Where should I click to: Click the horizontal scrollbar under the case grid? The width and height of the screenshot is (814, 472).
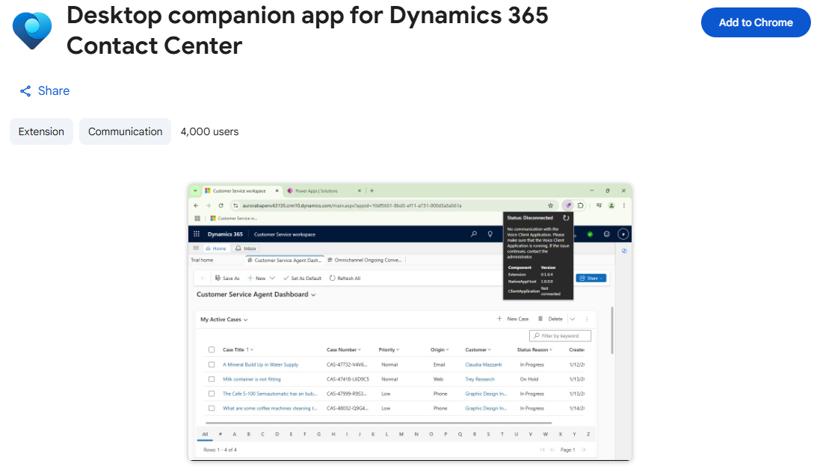pyautogui.click(x=378, y=423)
